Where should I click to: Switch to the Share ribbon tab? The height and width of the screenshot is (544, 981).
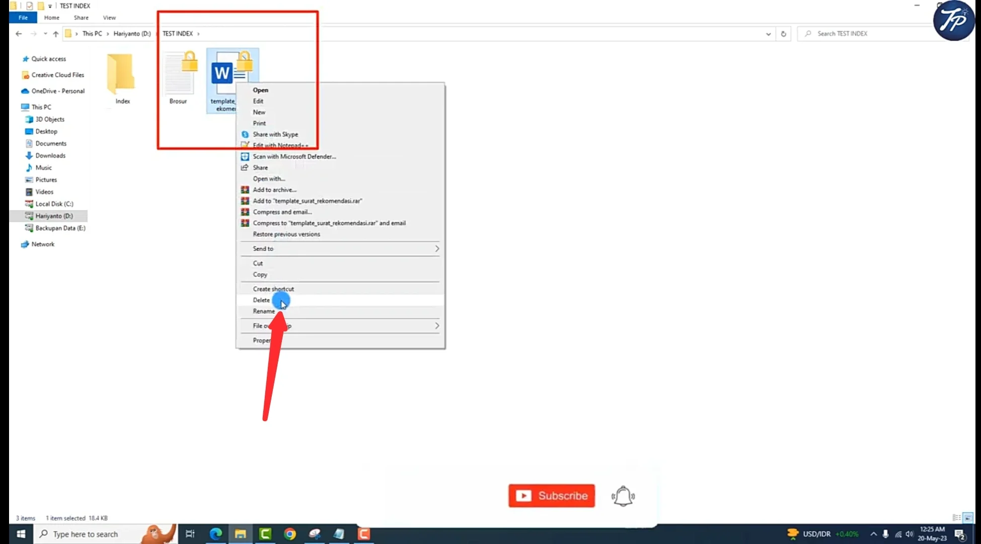point(81,18)
